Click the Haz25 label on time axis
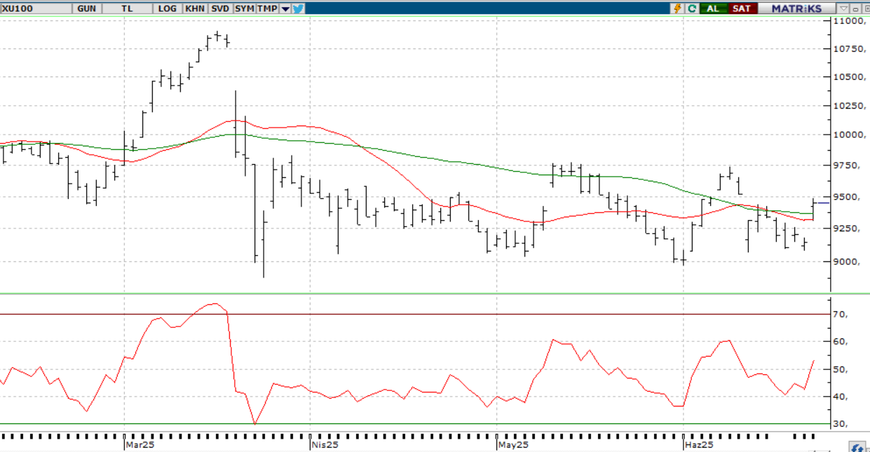870x452 pixels. click(x=700, y=444)
